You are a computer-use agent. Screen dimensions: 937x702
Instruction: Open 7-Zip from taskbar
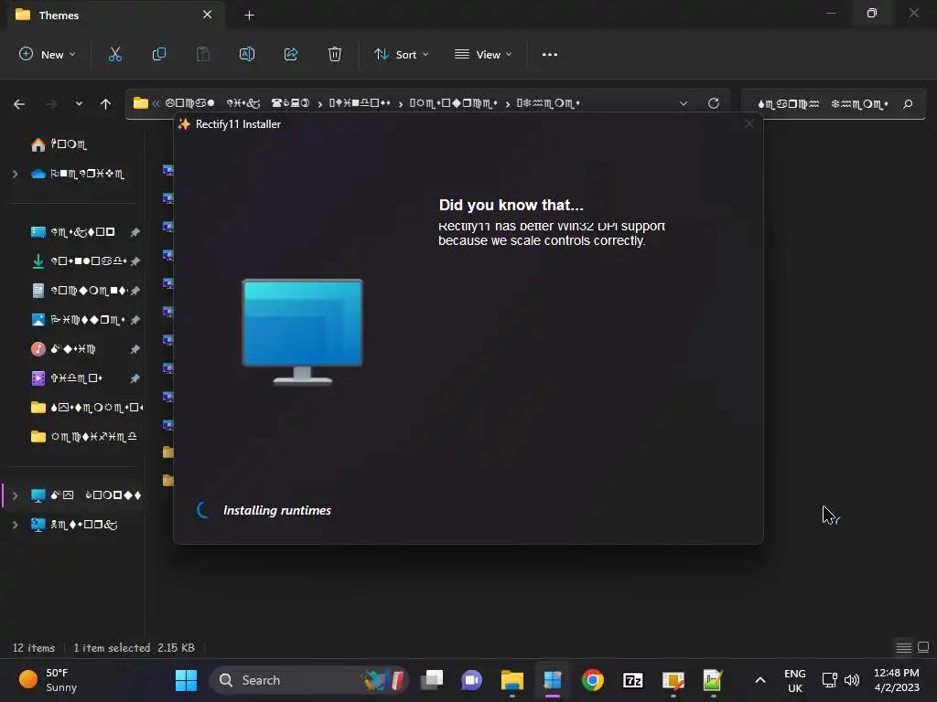point(633,680)
